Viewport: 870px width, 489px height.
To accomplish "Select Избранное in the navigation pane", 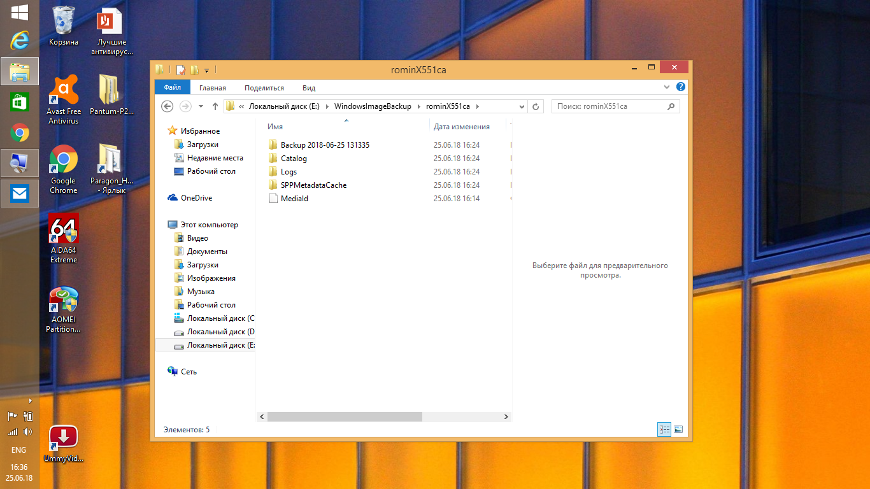I will (200, 131).
